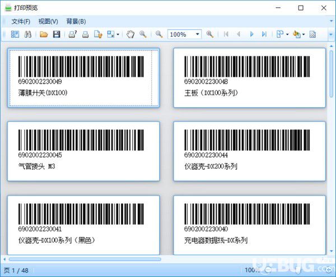Click the vertical scrollbar thumb
The width and height of the screenshot is (336, 277).
332,73
